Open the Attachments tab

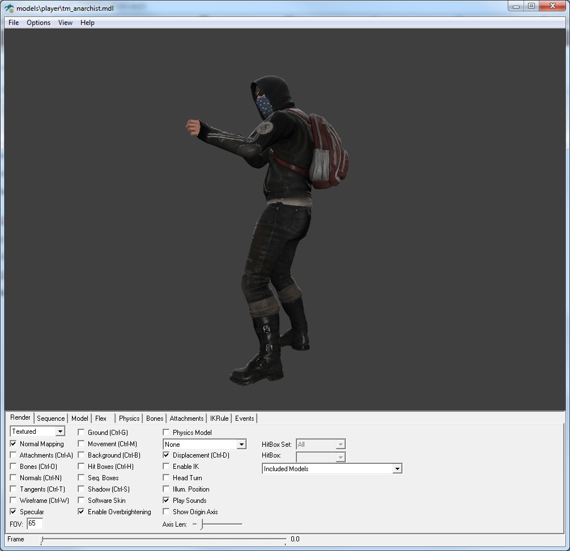coord(186,418)
